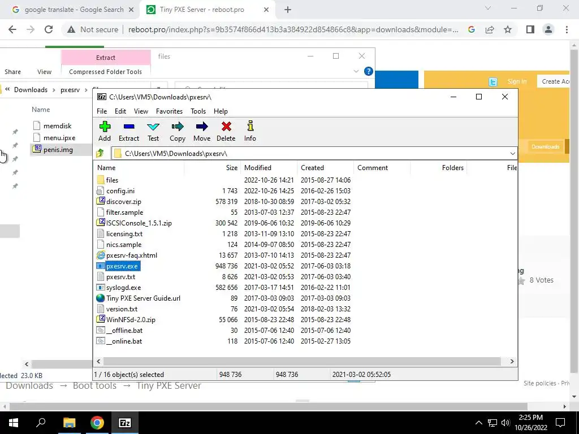Viewport: 579px width, 434px height.
Task: Open Chrome side panel icon
Action: tap(530, 29)
